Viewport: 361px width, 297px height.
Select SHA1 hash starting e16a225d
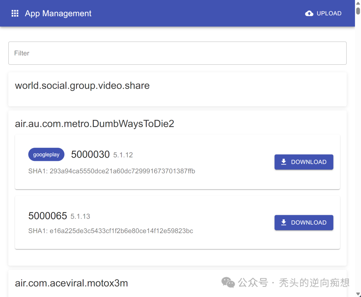pos(121,231)
